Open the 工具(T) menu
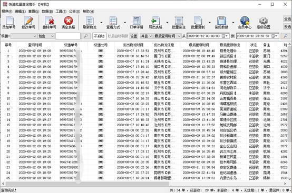Viewport: 292px width, 193px height. (x=61, y=12)
